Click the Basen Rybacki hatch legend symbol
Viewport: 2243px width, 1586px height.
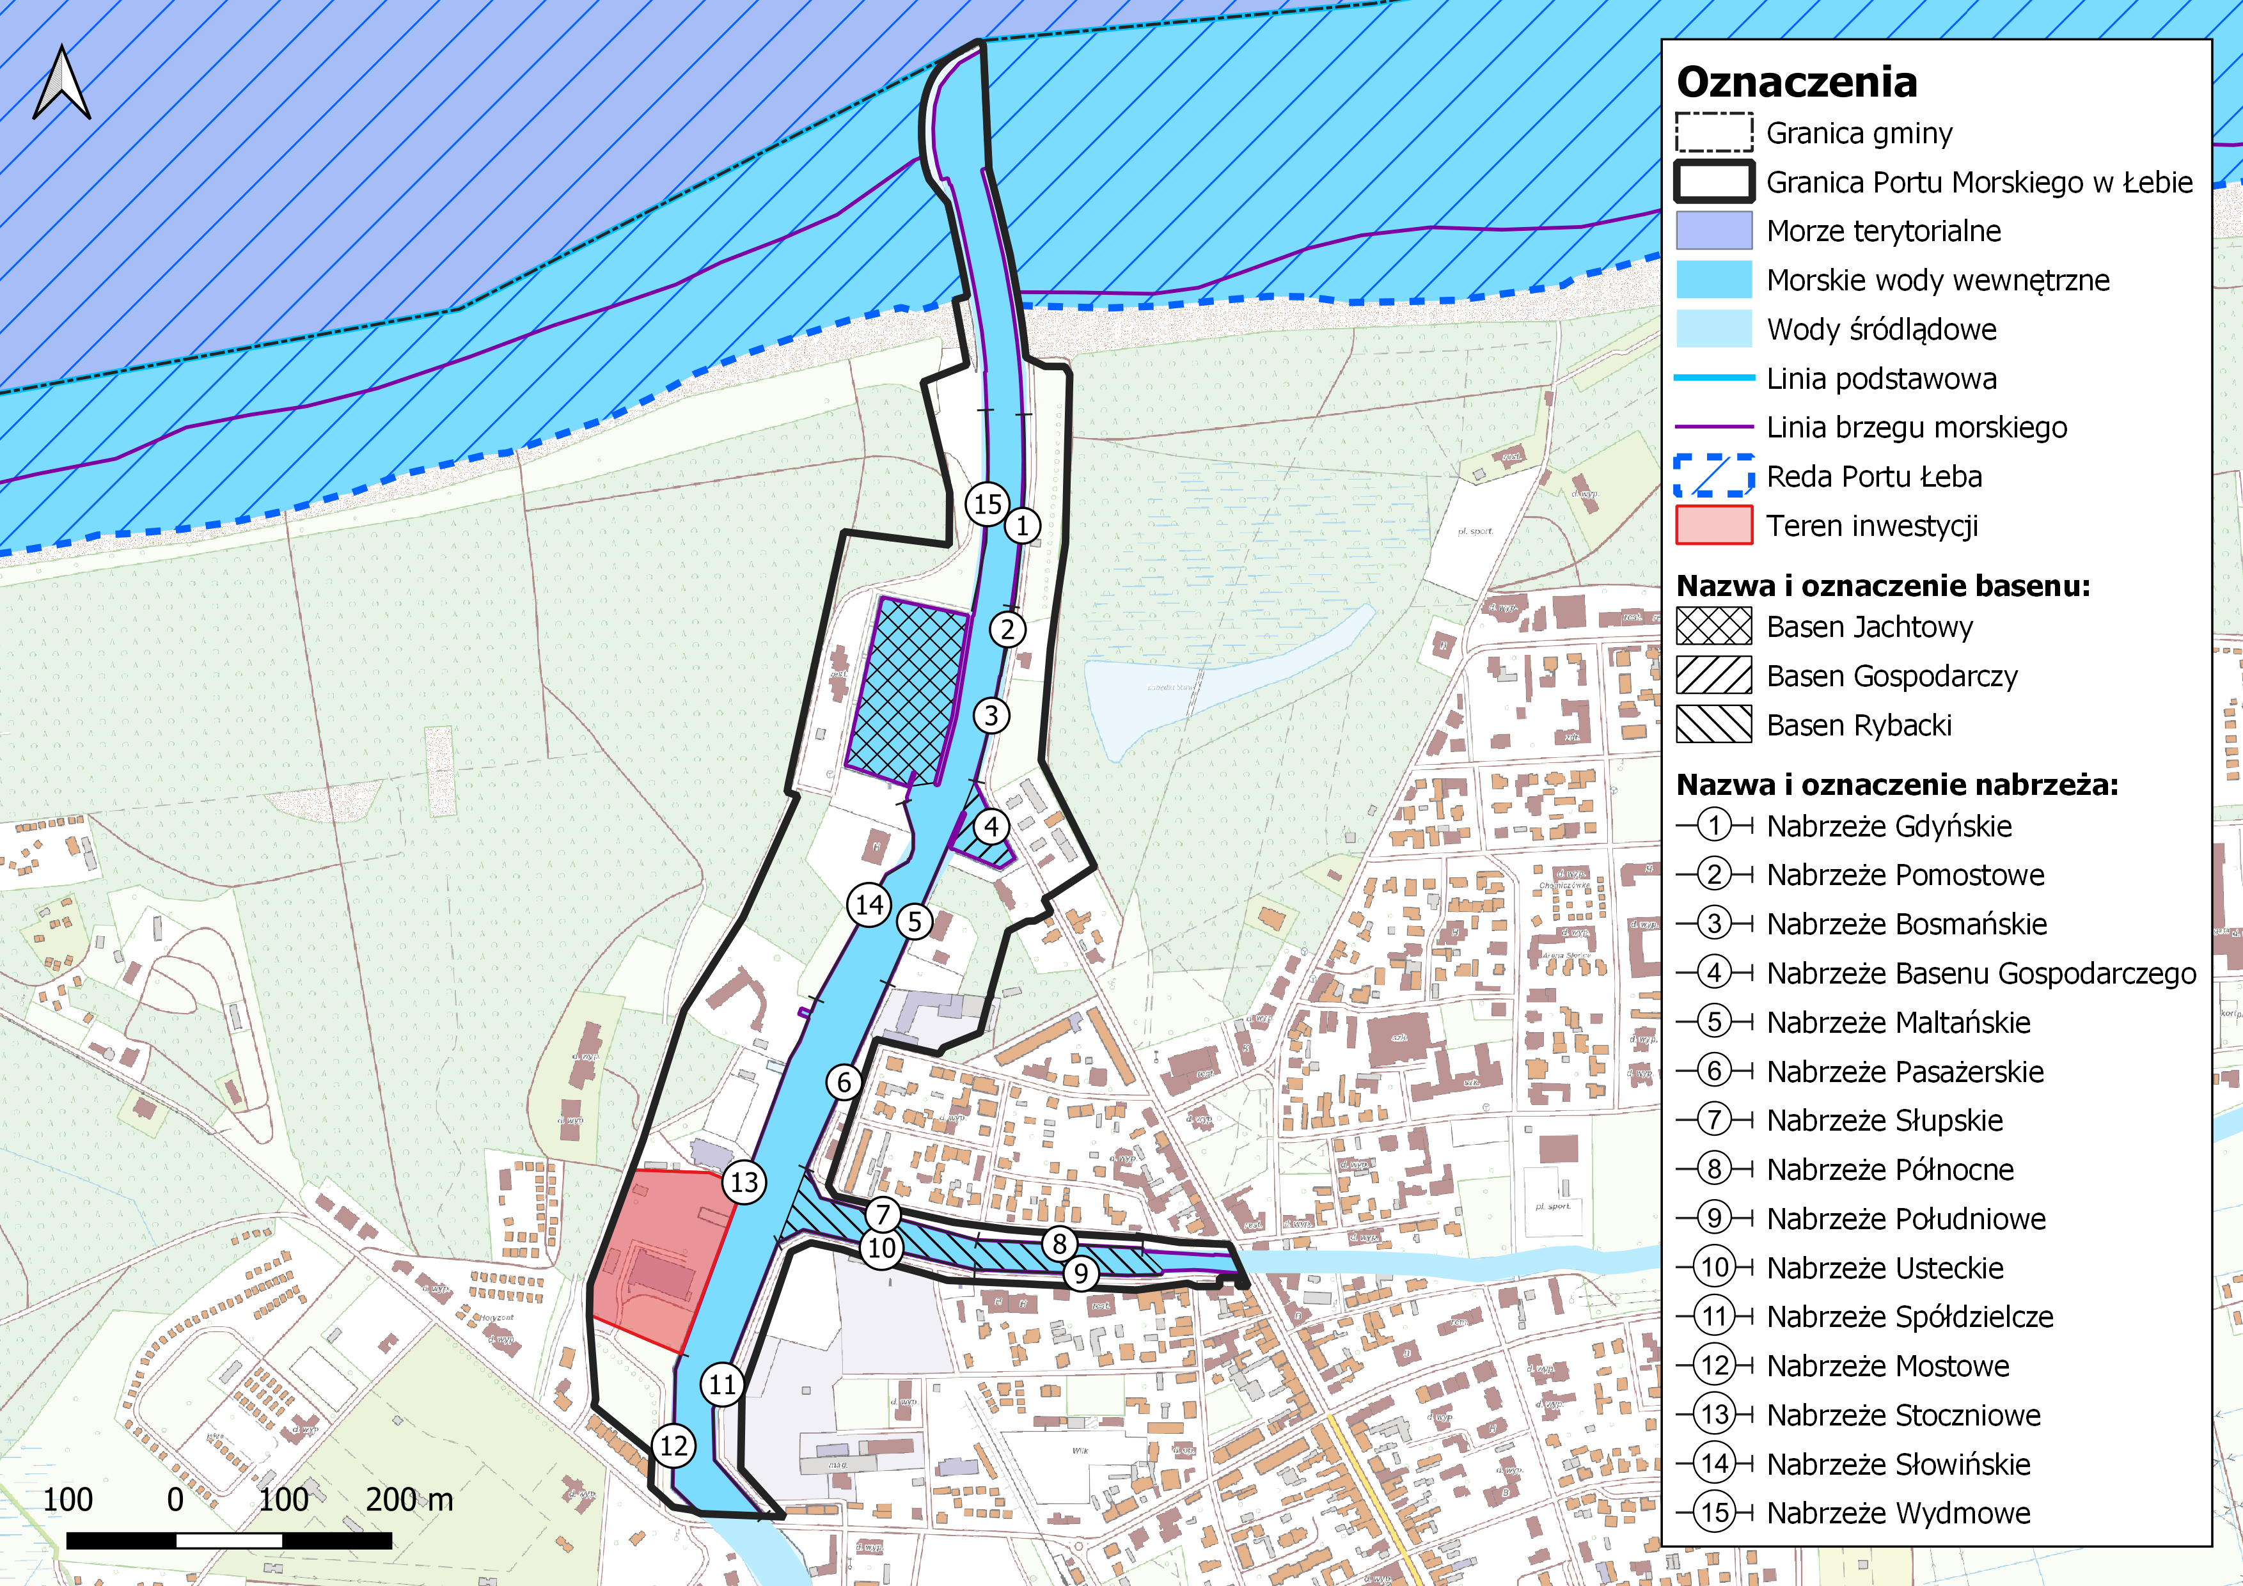pos(1715,725)
